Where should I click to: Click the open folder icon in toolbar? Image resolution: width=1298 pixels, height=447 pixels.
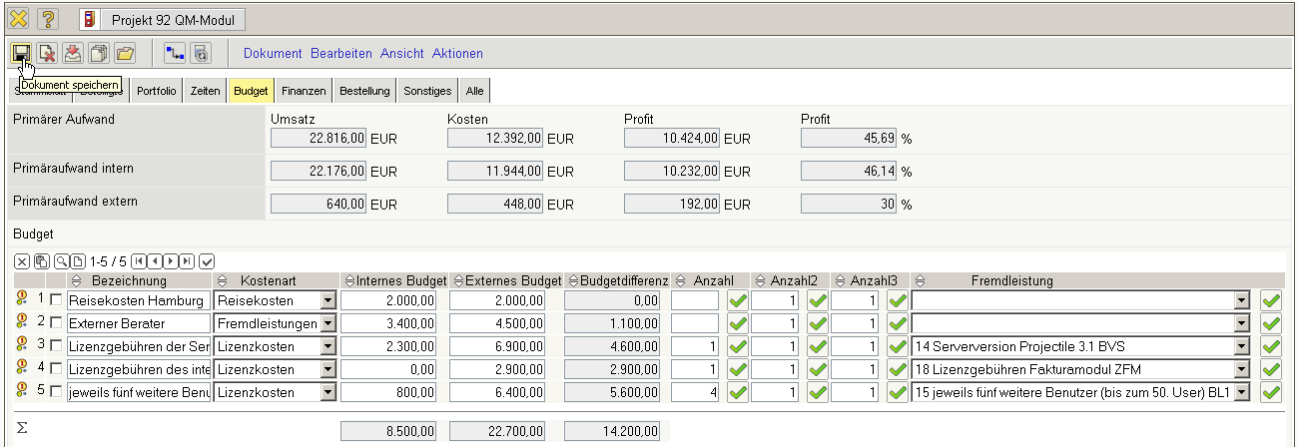click(125, 53)
